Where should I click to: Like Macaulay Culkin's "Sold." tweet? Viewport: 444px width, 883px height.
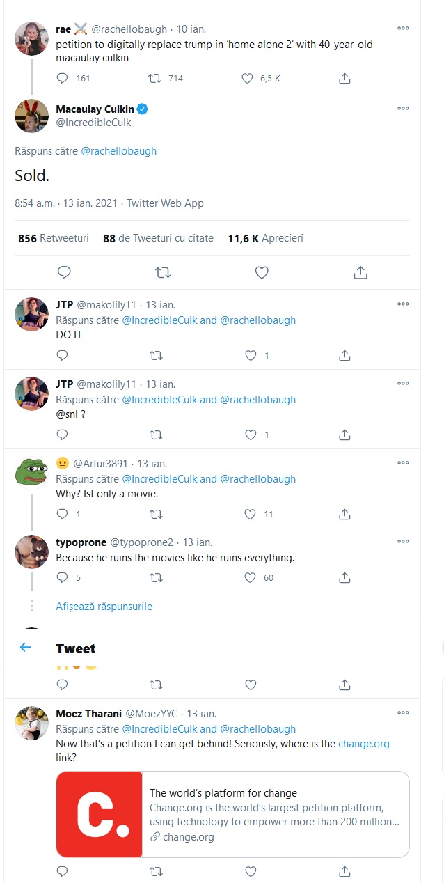click(x=262, y=272)
